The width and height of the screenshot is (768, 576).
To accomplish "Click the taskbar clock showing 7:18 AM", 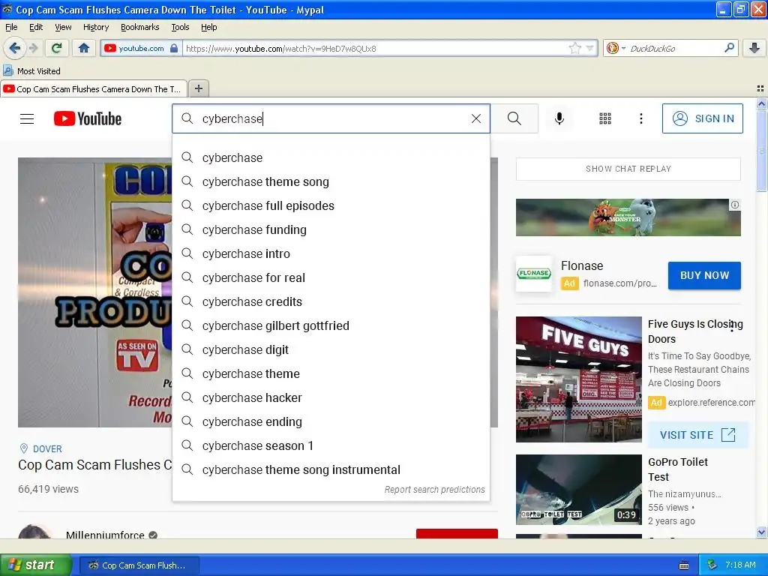I will click(740, 565).
